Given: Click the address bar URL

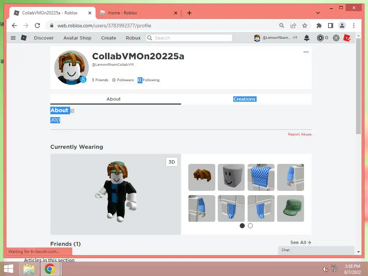Looking at the screenshot, I should click(104, 26).
